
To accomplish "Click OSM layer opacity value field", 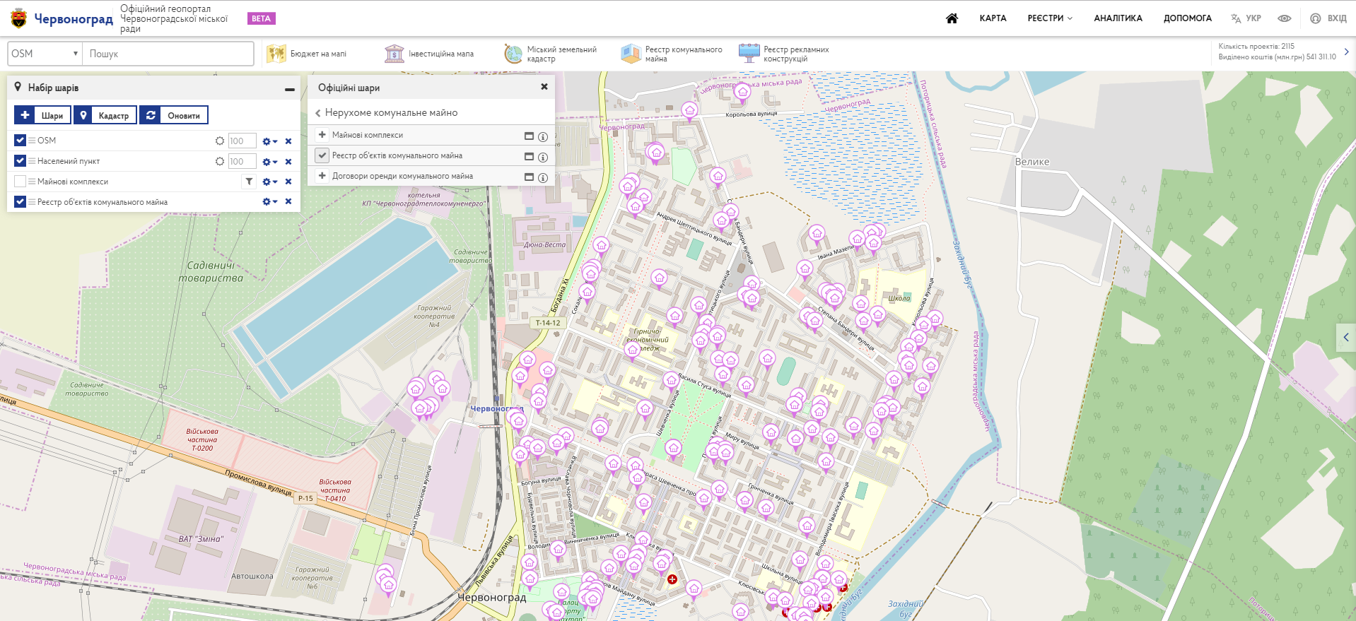I will pyautogui.click(x=242, y=141).
